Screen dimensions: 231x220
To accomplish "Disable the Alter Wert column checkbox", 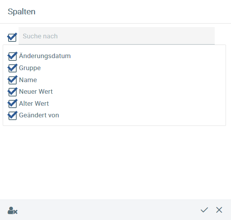I will point(12,103).
